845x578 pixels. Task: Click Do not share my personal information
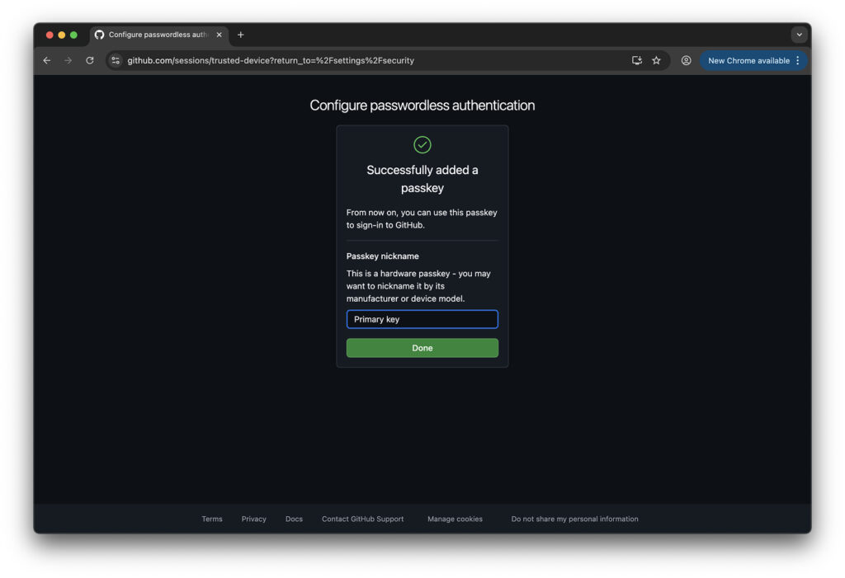(574, 519)
